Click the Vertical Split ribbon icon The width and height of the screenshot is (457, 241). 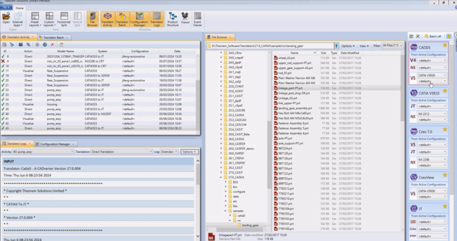(x=77, y=19)
